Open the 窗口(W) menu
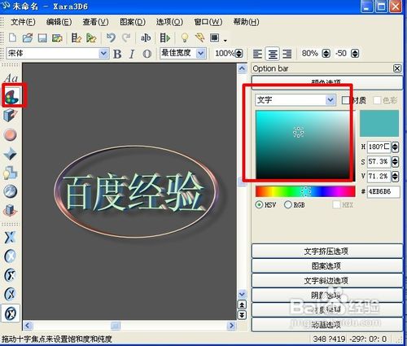 (x=208, y=22)
